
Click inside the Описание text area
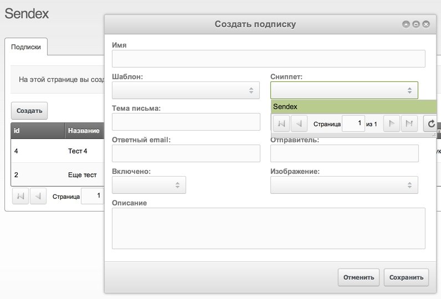(x=268, y=228)
